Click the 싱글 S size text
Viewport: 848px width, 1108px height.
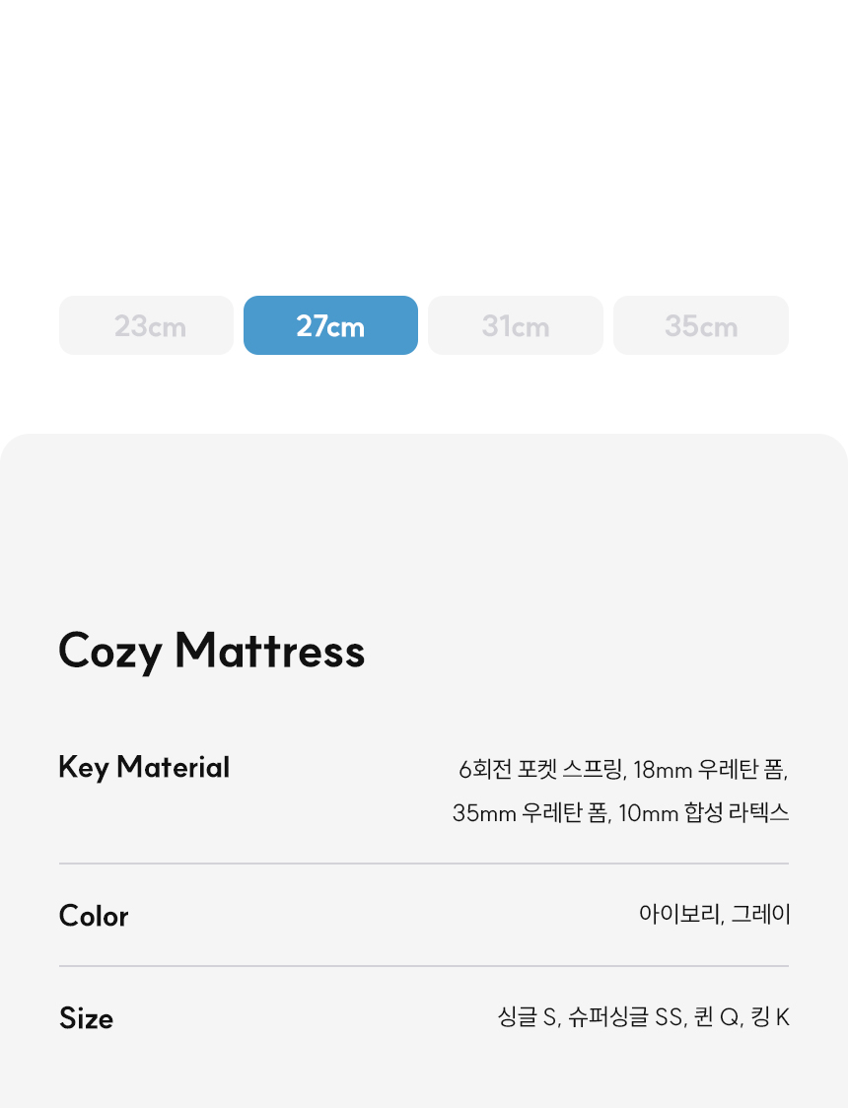(530, 1017)
